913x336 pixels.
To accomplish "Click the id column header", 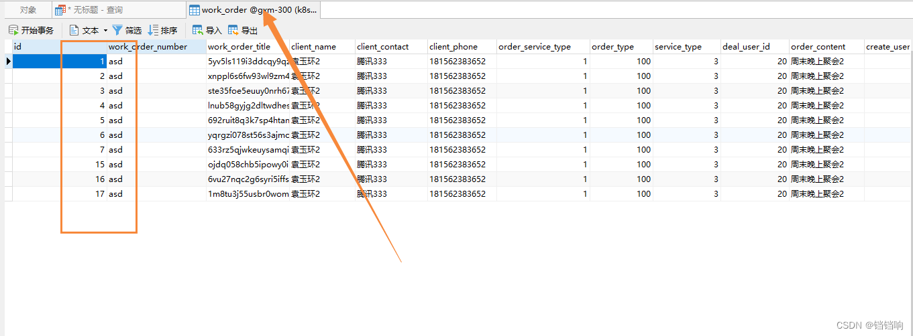I will coord(60,47).
